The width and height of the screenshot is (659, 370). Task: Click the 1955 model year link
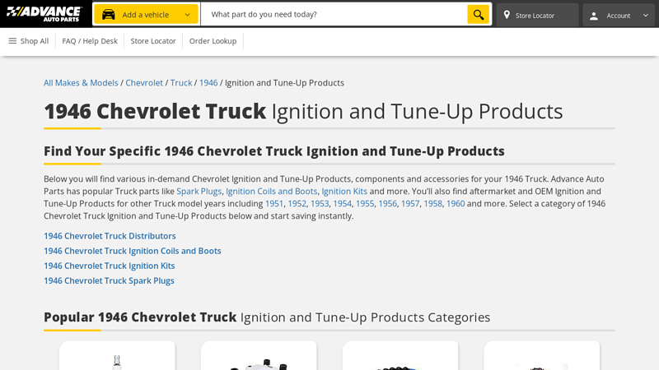pos(365,204)
